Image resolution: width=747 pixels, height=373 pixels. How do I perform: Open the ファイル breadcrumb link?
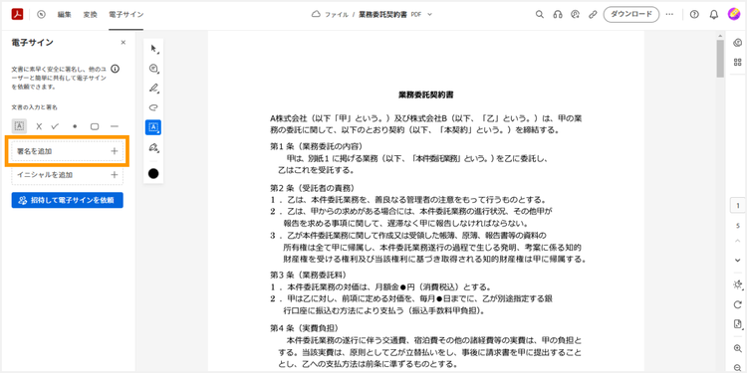(337, 14)
